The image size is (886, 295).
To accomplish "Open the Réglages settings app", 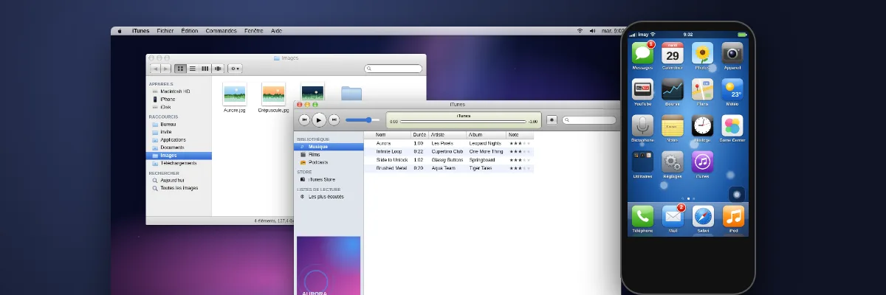I will click(672, 162).
